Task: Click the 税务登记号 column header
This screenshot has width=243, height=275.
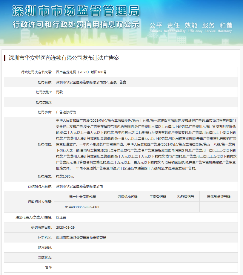Action: coord(186,197)
